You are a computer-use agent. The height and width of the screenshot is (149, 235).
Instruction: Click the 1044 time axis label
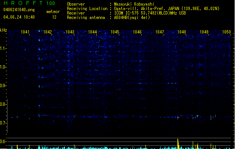pos(93,32)
